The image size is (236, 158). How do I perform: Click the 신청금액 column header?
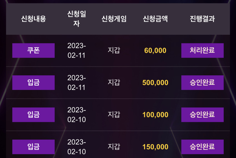click(155, 19)
